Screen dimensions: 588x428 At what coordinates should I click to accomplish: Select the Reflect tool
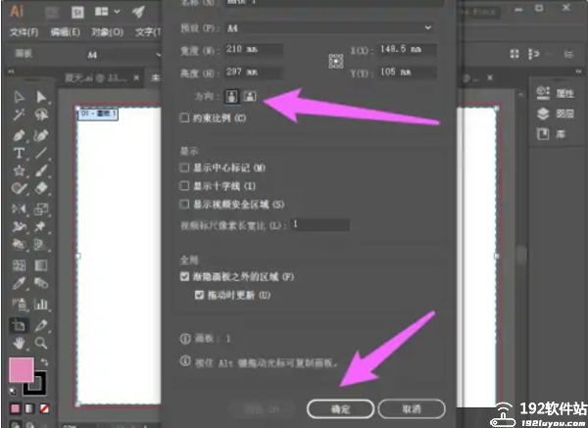coord(19,209)
